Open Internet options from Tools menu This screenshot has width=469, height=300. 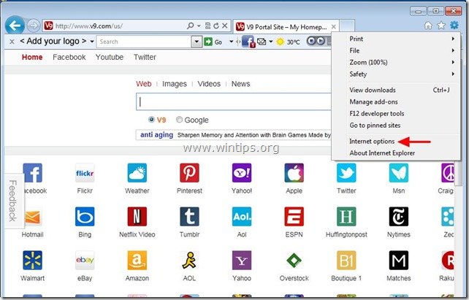(396, 142)
